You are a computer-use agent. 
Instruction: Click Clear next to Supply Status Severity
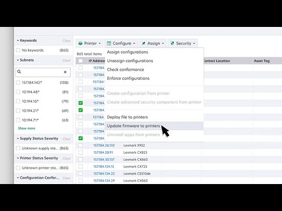pos(66,139)
